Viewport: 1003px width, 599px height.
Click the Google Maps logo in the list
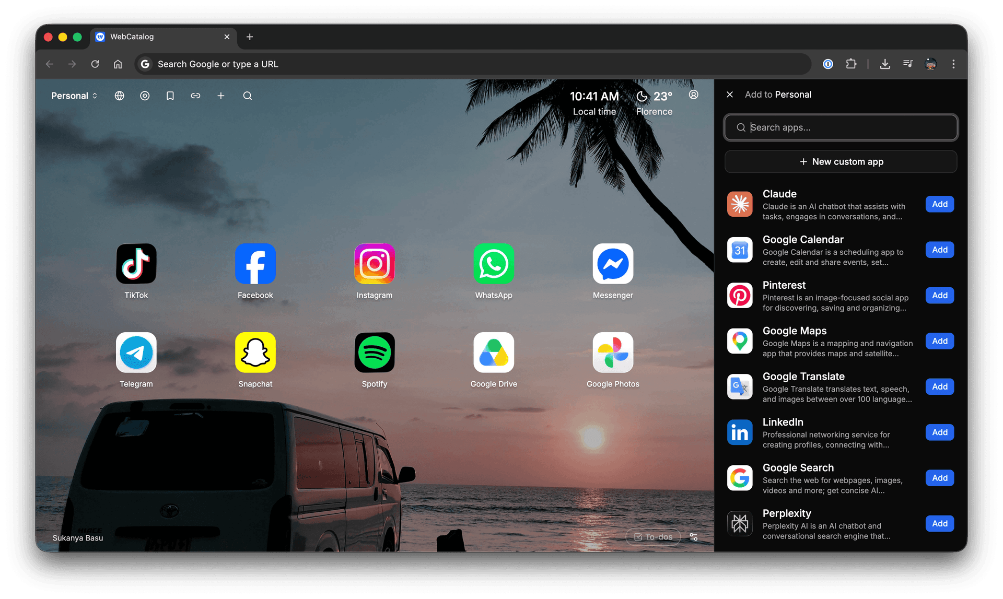pyautogui.click(x=740, y=341)
